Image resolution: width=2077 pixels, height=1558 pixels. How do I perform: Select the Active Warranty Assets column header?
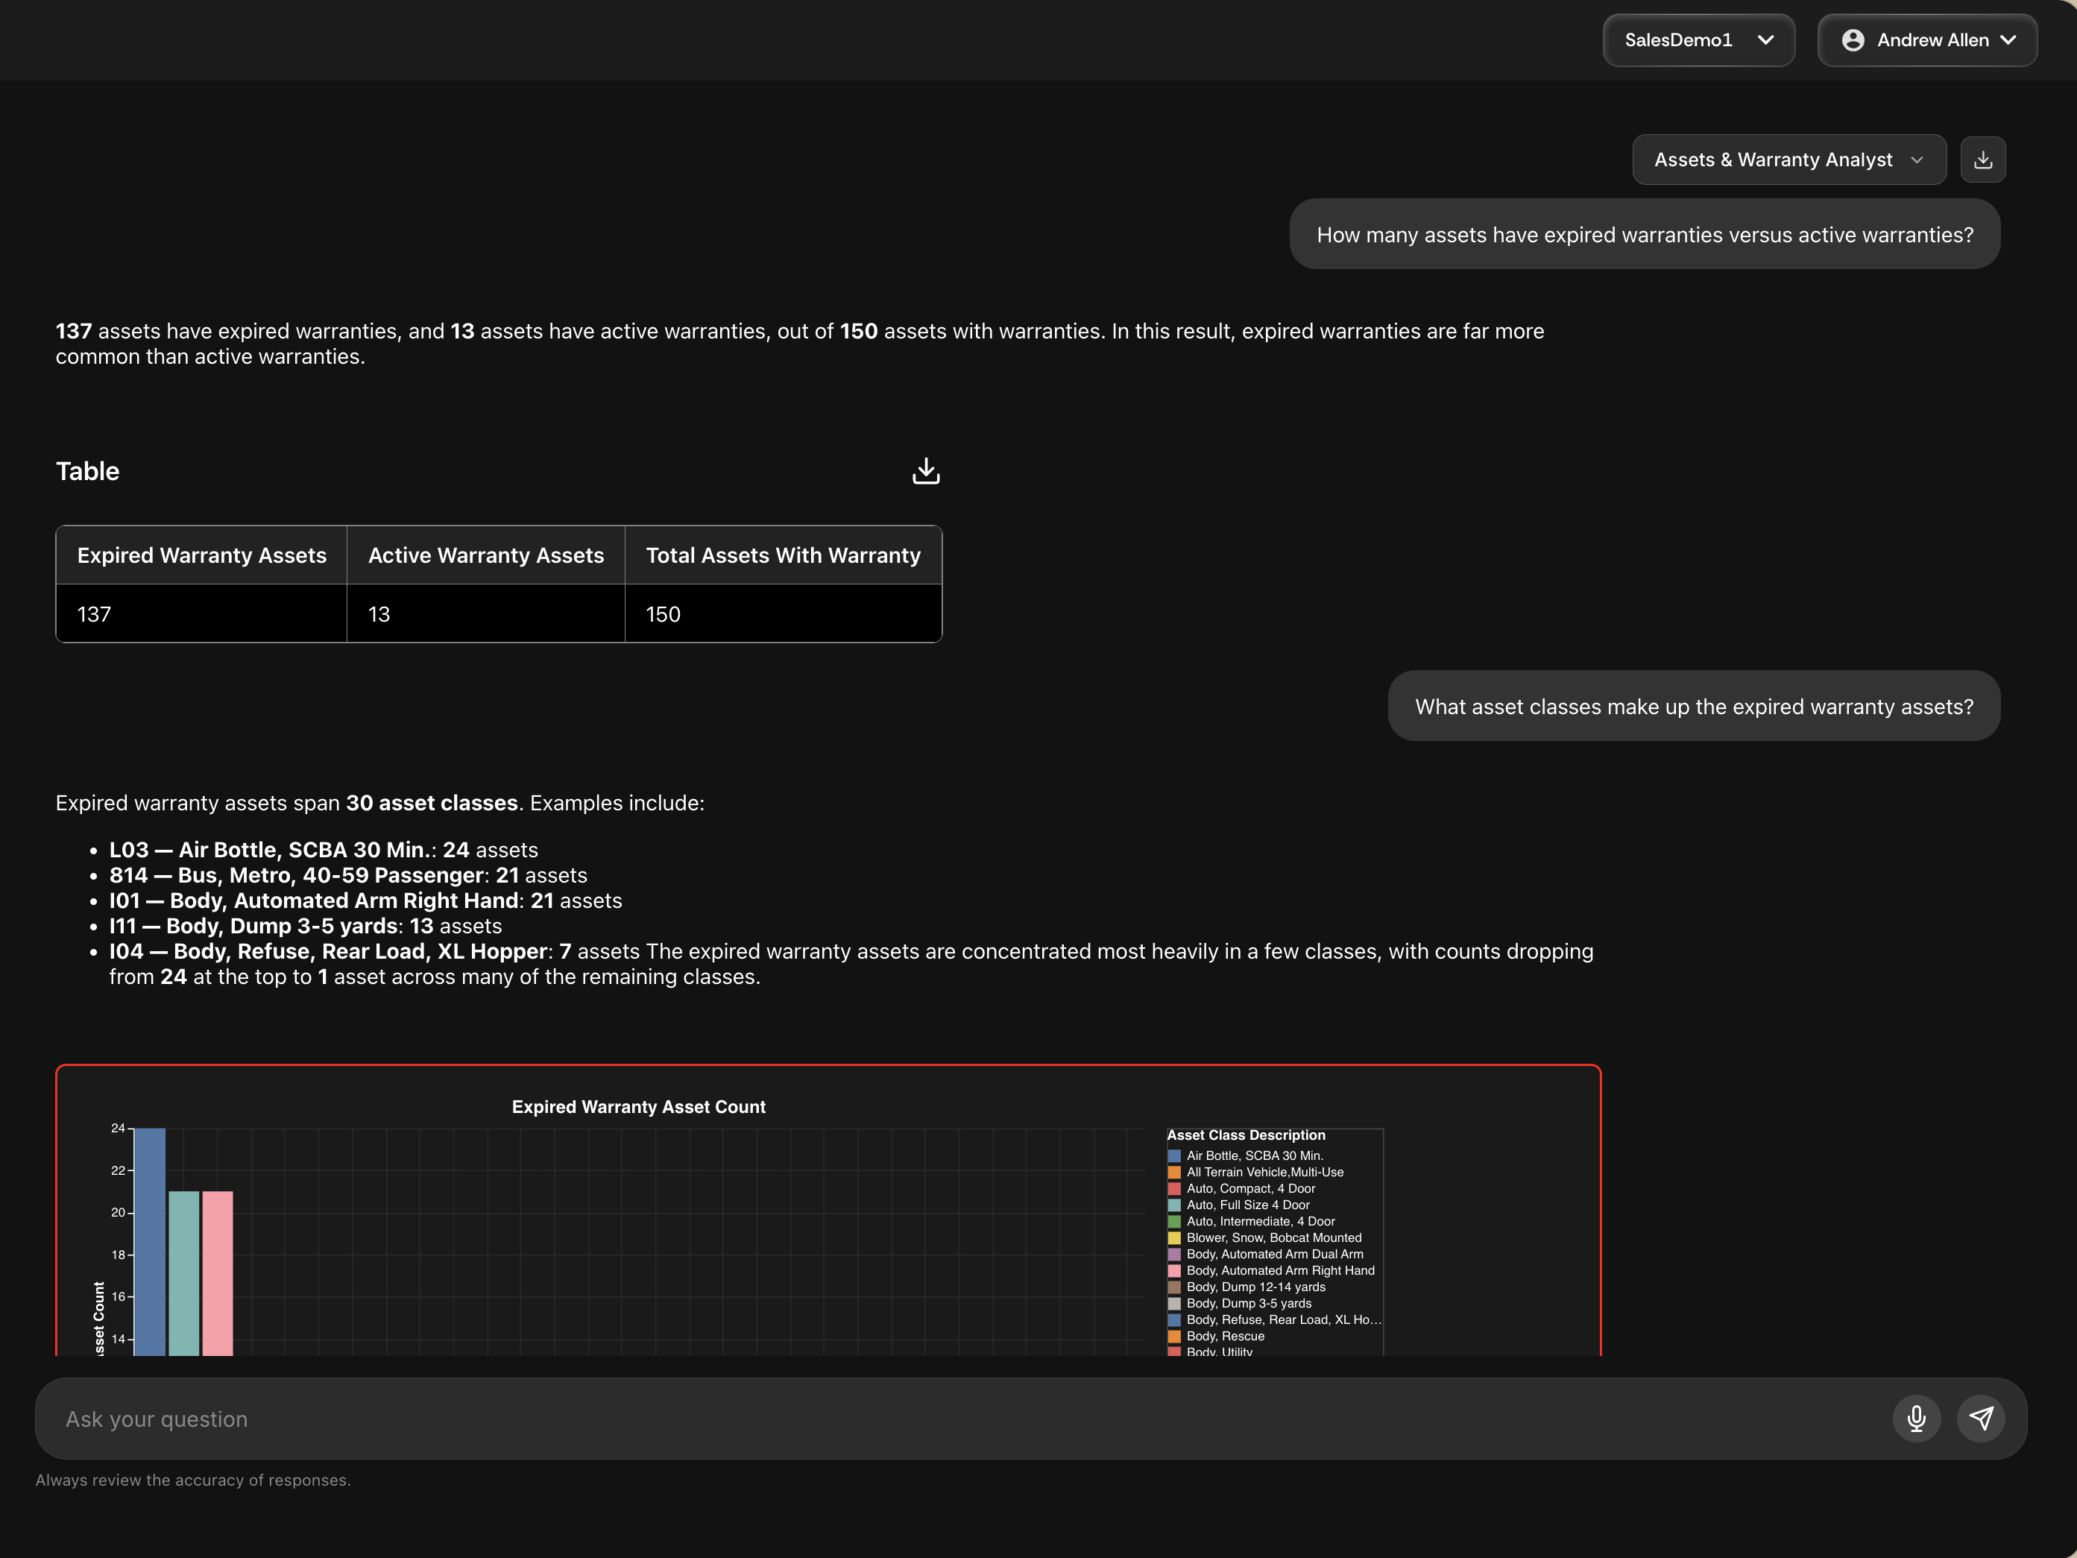point(485,555)
